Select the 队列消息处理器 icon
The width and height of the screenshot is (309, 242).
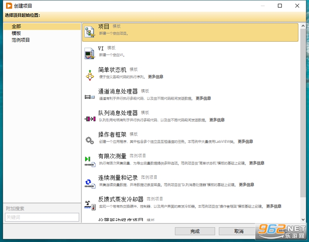[x=90, y=119]
